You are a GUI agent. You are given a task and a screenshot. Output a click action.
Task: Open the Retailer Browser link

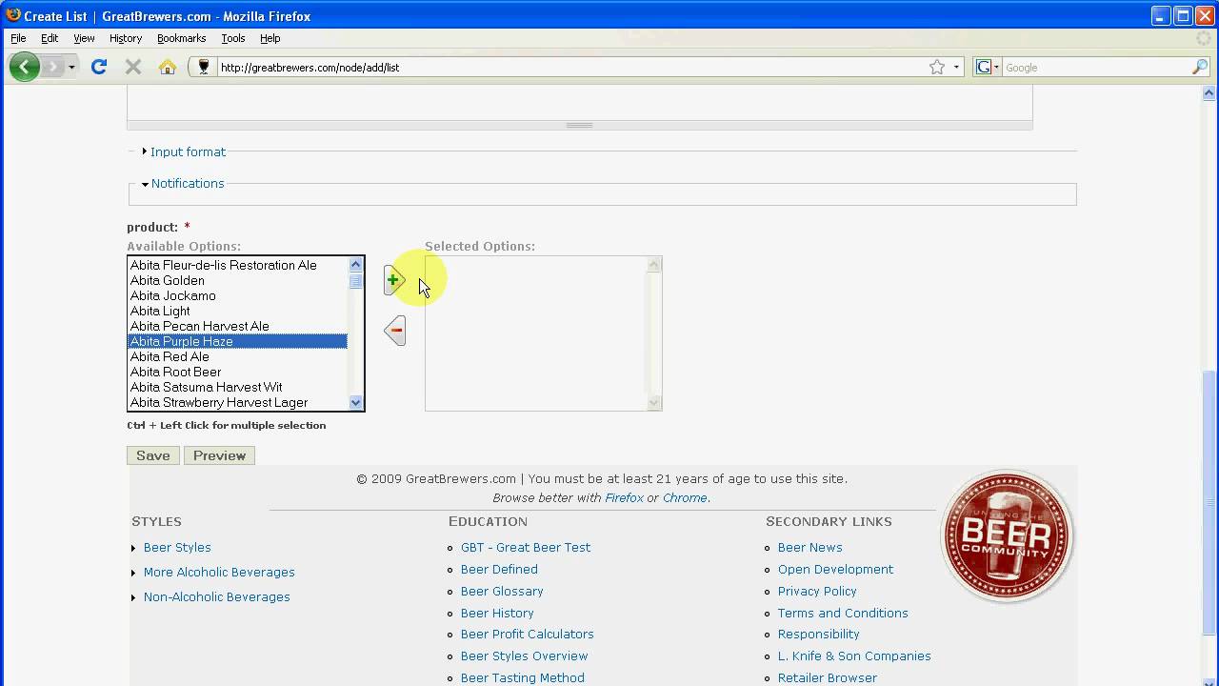click(x=828, y=677)
